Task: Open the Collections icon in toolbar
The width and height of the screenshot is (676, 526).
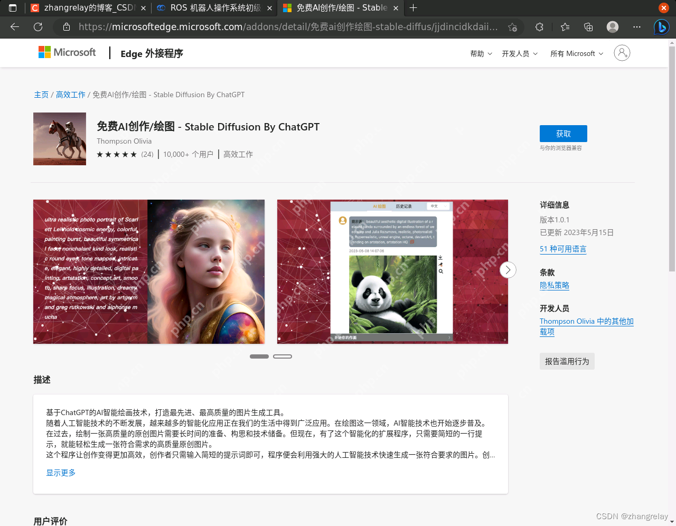Action: (588, 26)
